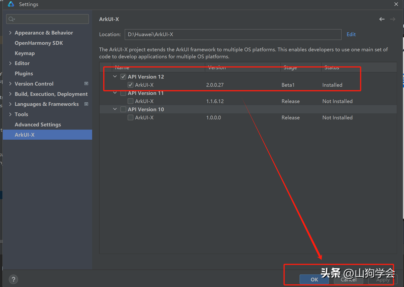This screenshot has width=404, height=287.
Task: Click Not Installed status for version 1.1.6.12
Action: point(337,101)
